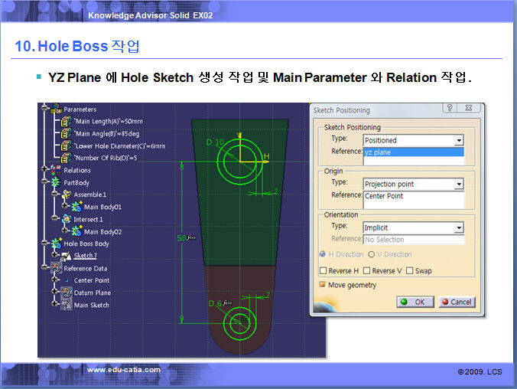Check the Swap option
The height and width of the screenshot is (389, 517).
pos(410,270)
